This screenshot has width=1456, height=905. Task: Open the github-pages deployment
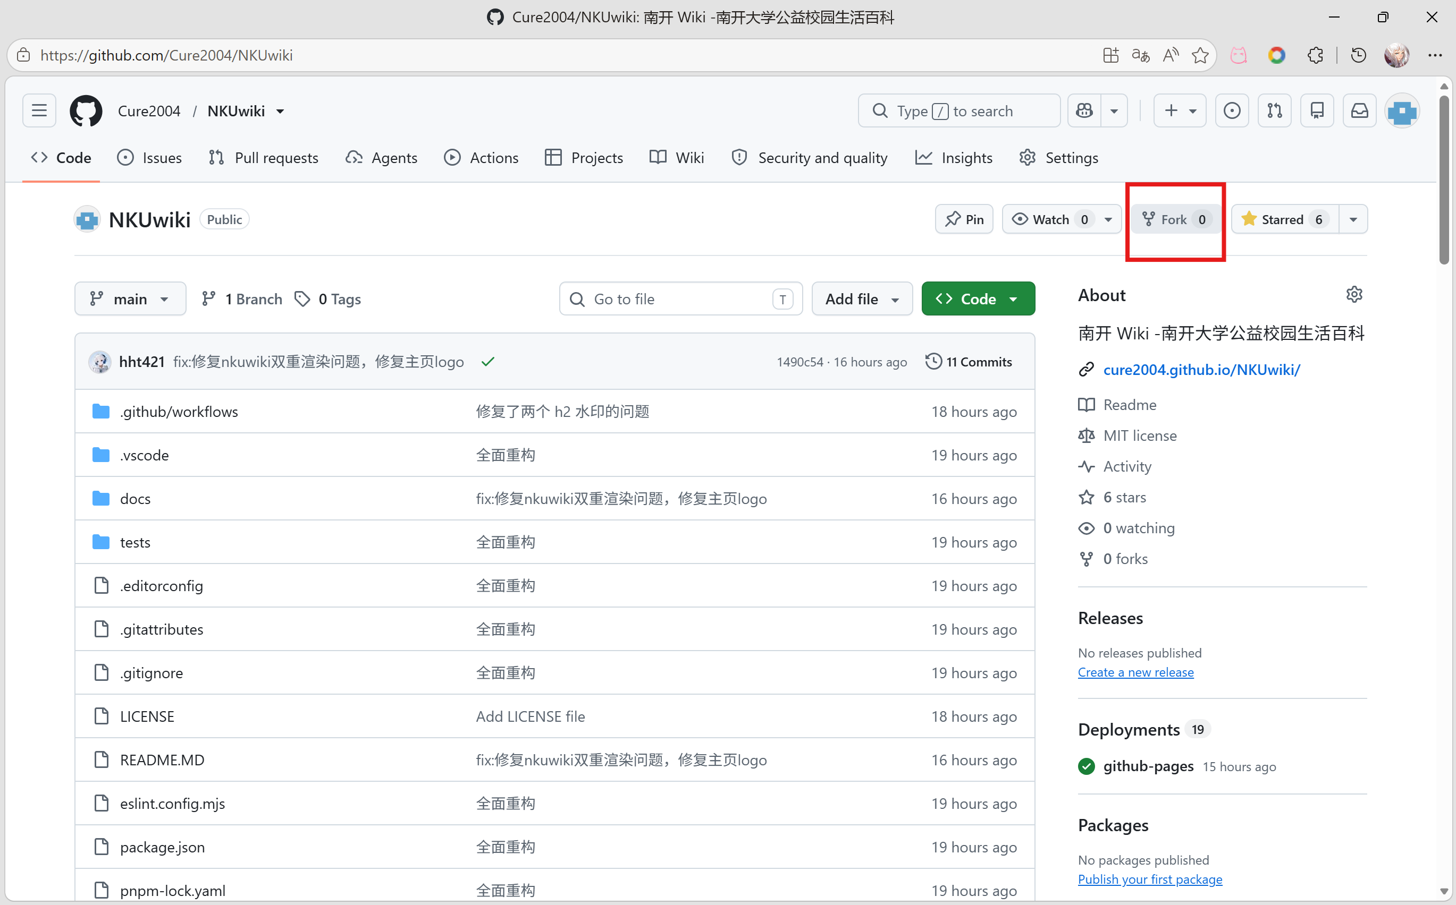tap(1148, 767)
